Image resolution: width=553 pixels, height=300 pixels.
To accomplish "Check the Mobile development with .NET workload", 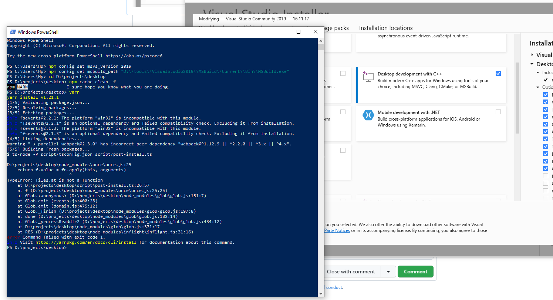I will (x=498, y=112).
